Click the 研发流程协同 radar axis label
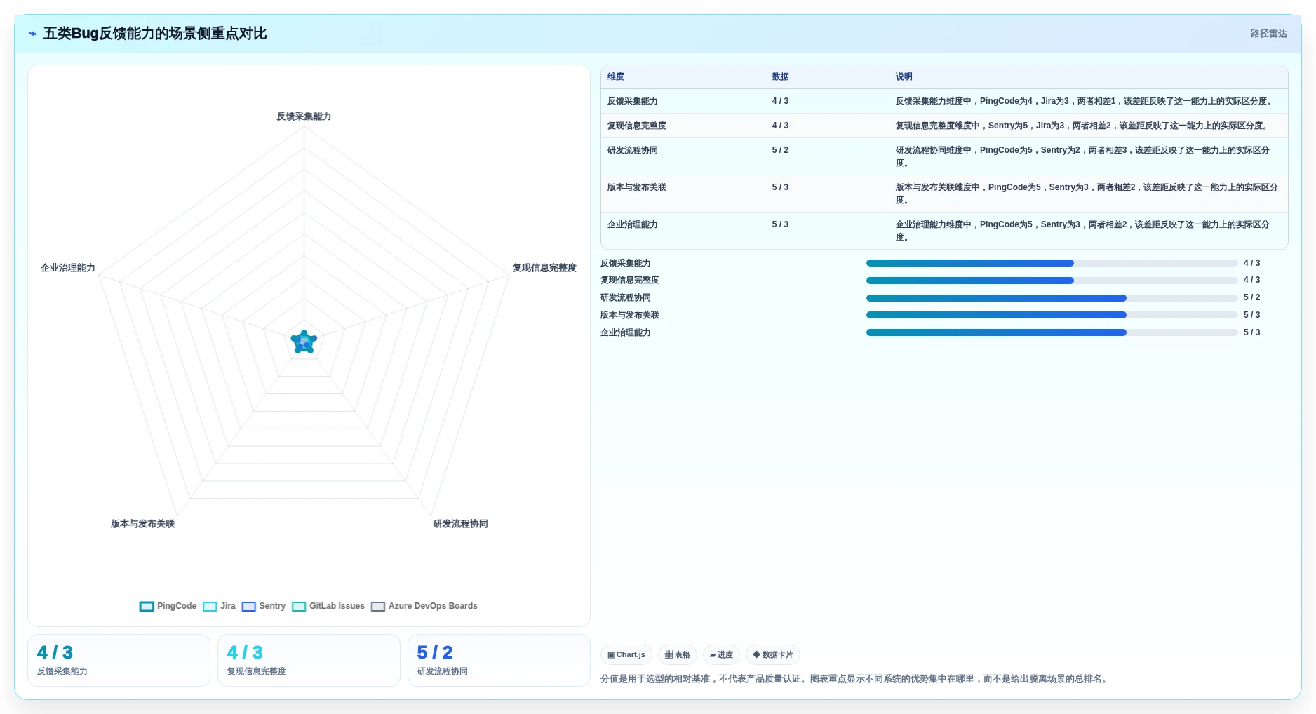Image resolution: width=1316 pixels, height=714 pixels. 460,524
